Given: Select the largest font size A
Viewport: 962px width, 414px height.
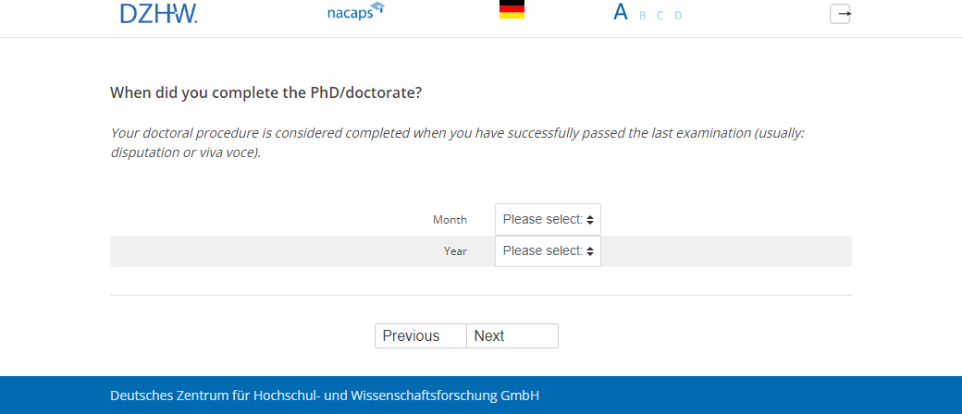Looking at the screenshot, I should [621, 13].
